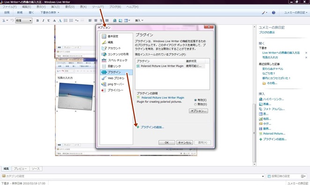Click OK in the options dialog
This screenshot has width=310, height=185.
(x=167, y=143)
